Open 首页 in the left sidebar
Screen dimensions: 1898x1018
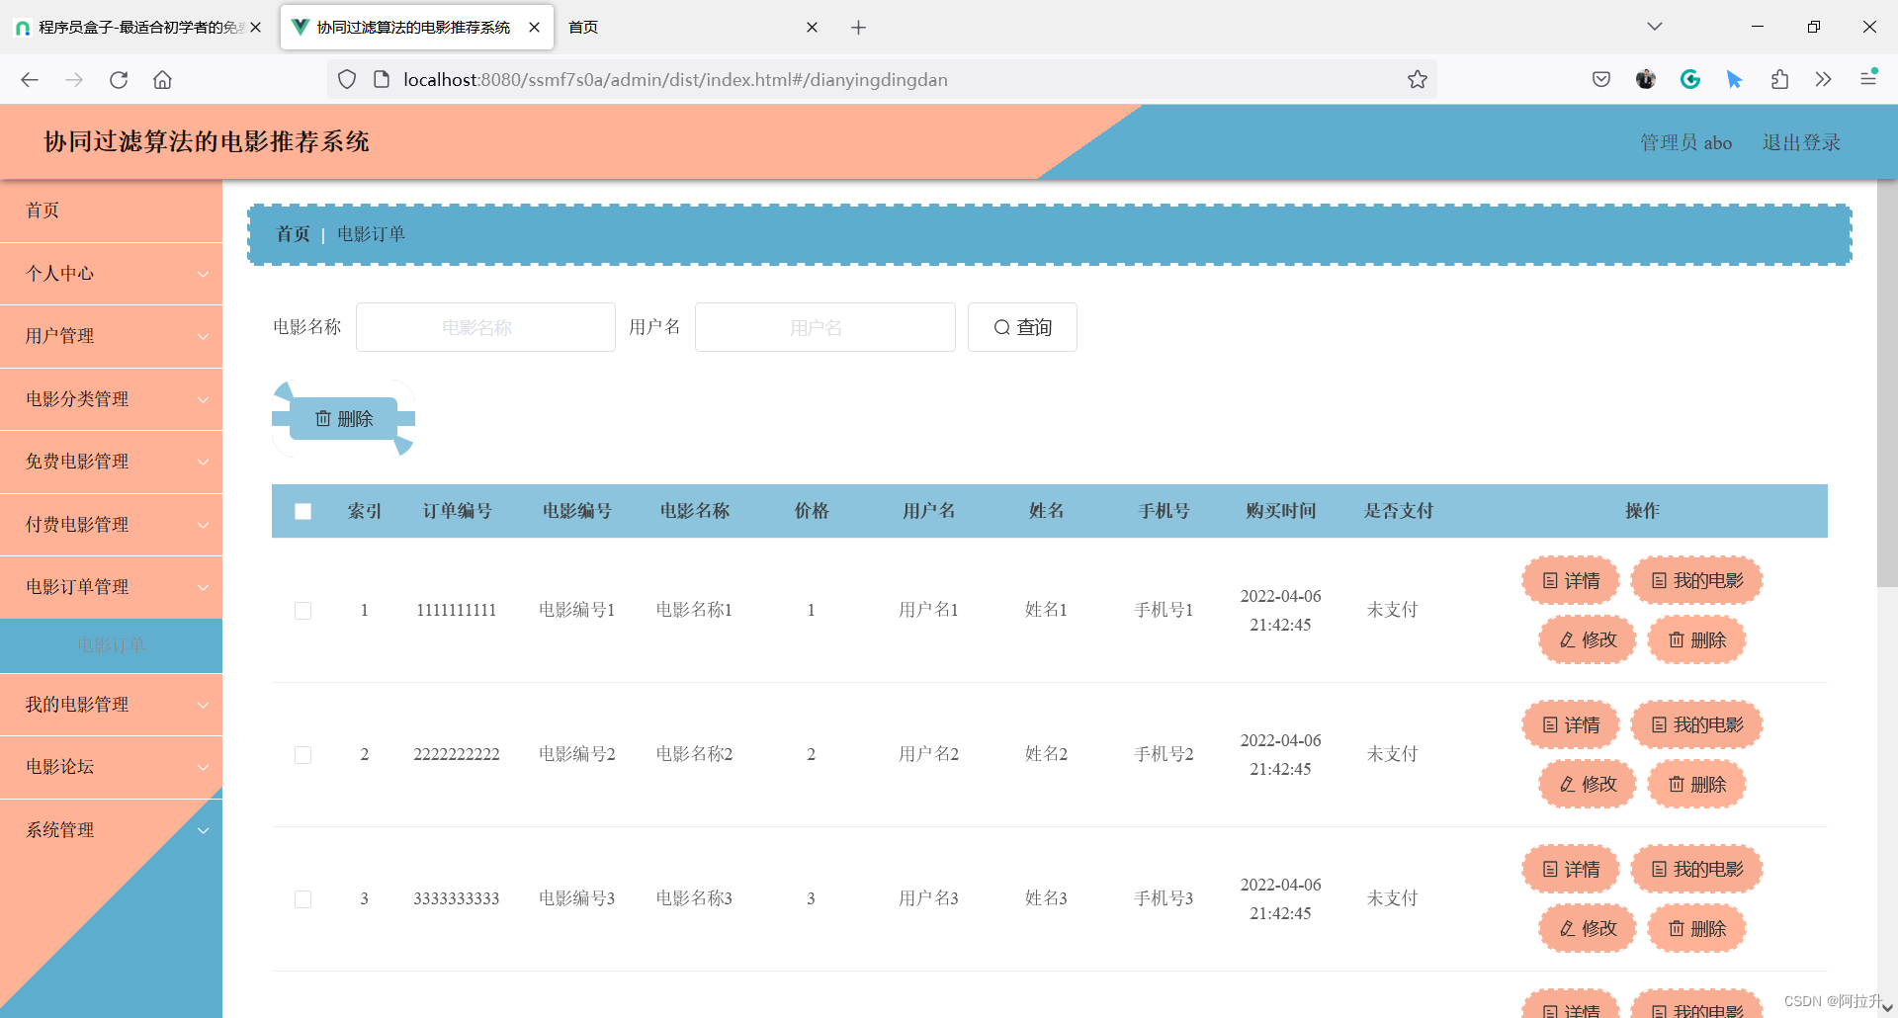[111, 211]
